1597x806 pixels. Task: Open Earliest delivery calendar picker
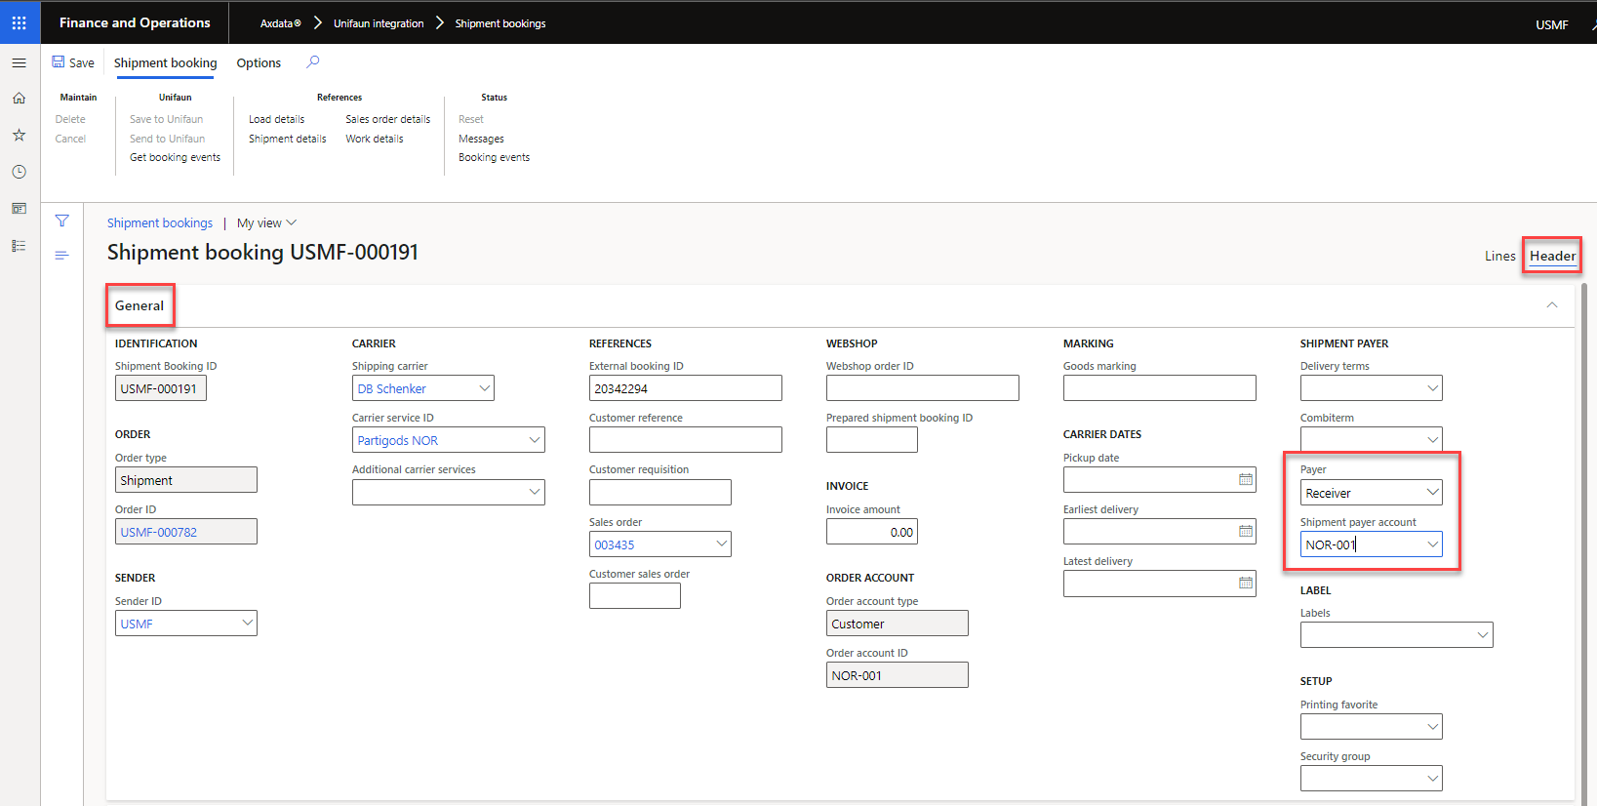click(1246, 531)
